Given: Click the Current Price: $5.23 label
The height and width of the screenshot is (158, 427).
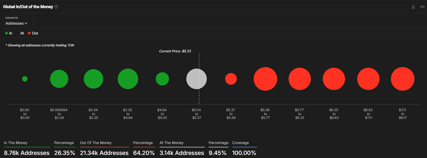Looking at the screenshot, I should pos(175,51).
